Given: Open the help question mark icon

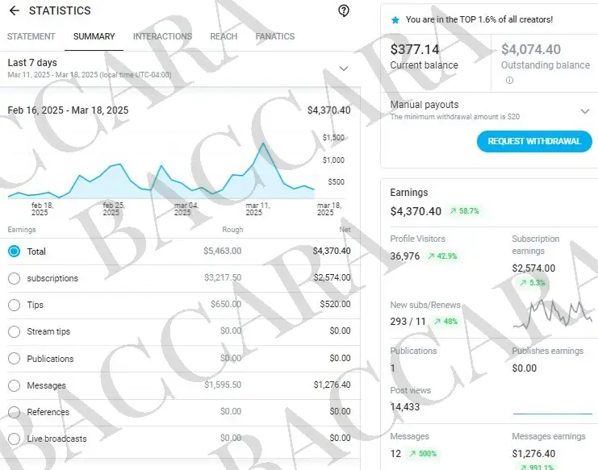Looking at the screenshot, I should (x=344, y=10).
